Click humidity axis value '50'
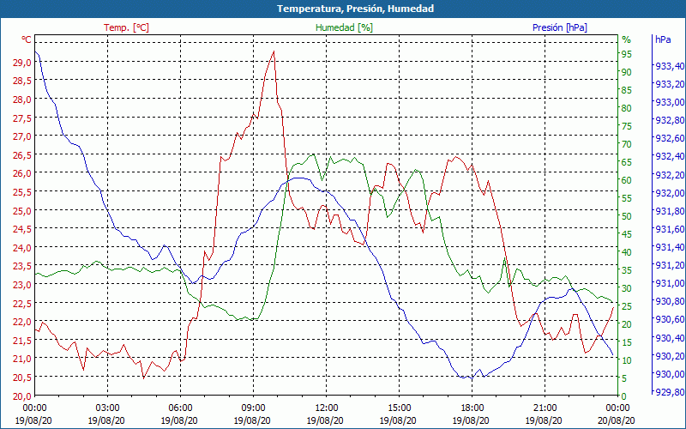This screenshot has height=429, width=686. click(627, 216)
